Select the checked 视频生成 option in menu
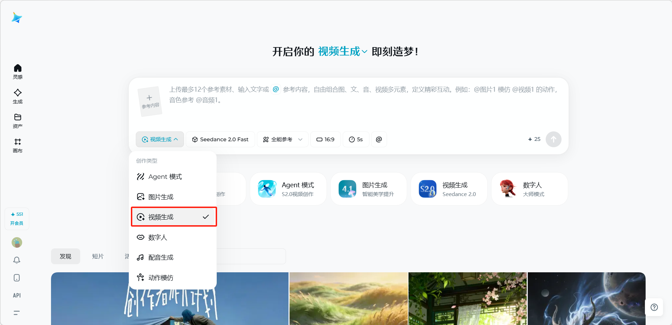The image size is (672, 325). click(x=174, y=217)
